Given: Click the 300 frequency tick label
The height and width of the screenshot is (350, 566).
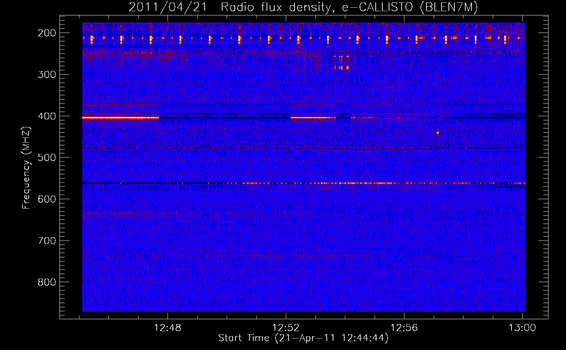Looking at the screenshot, I should [47, 75].
